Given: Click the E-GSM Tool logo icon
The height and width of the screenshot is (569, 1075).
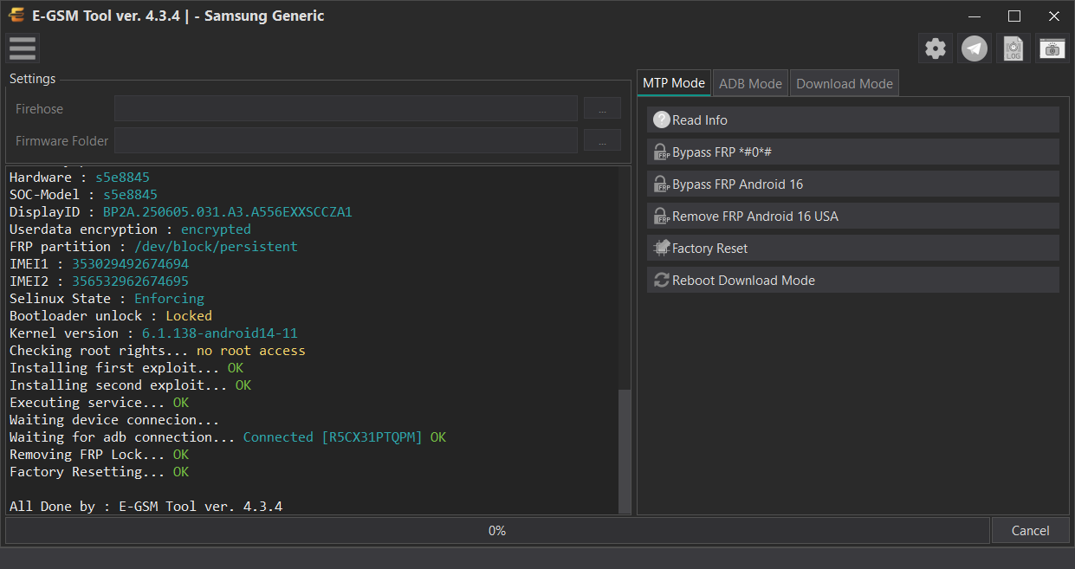Looking at the screenshot, I should 16,16.
